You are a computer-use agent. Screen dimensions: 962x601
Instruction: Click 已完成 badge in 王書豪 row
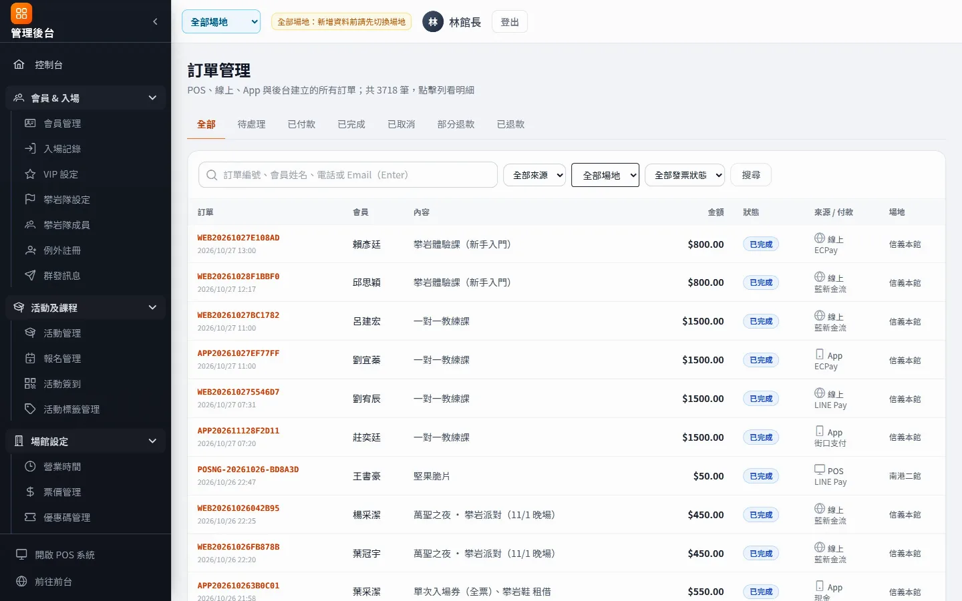coord(761,476)
